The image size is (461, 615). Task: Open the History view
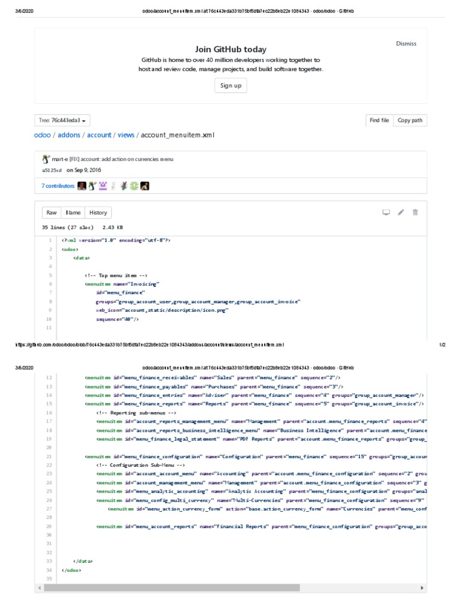(x=98, y=213)
